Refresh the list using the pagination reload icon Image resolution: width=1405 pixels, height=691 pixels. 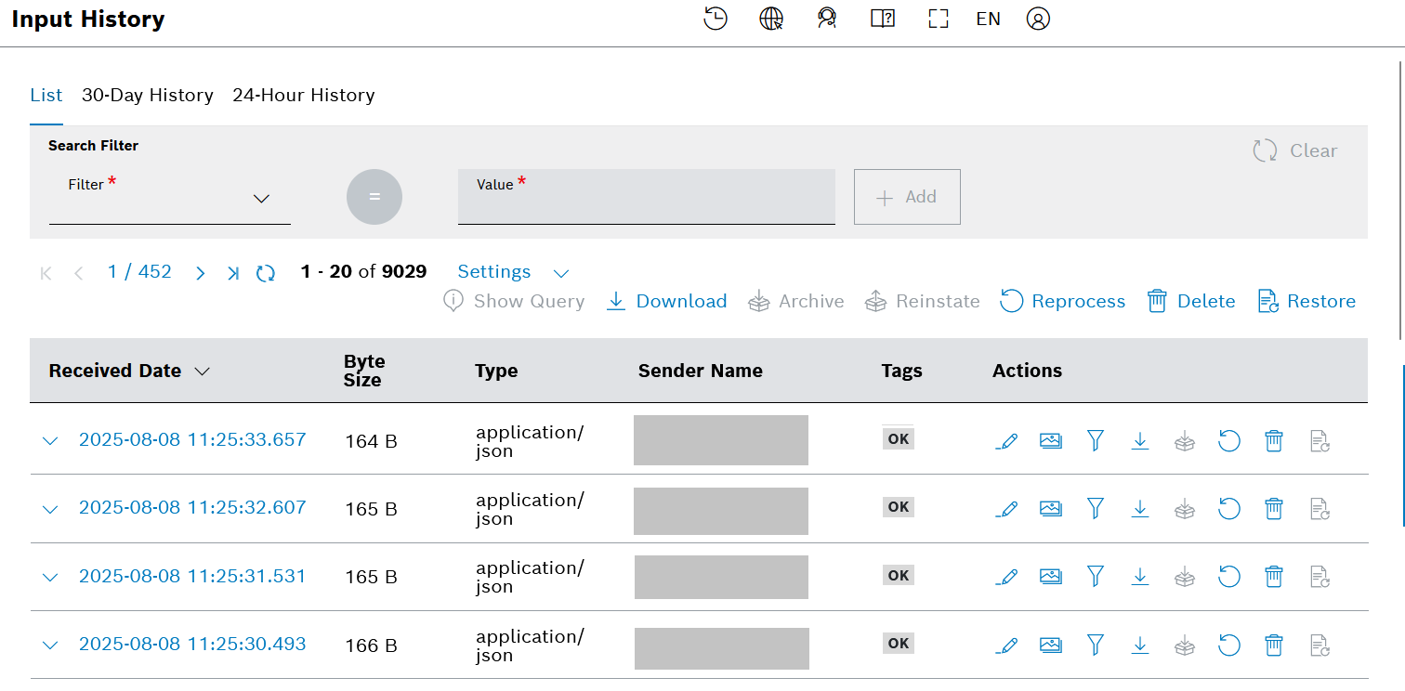pyautogui.click(x=266, y=273)
